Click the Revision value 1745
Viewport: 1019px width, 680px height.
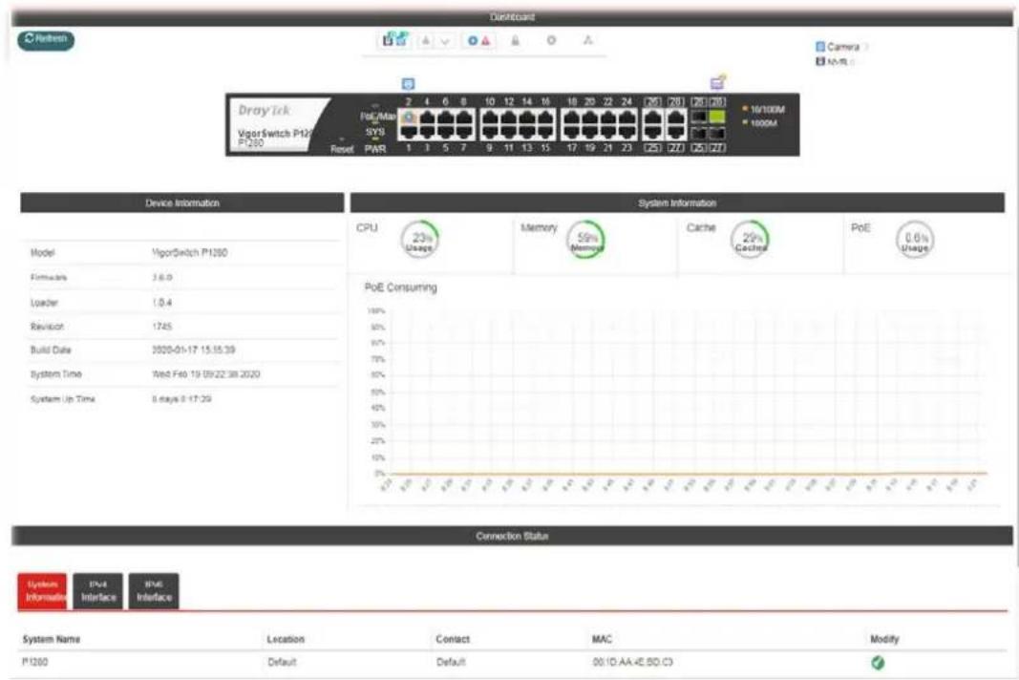(x=161, y=327)
